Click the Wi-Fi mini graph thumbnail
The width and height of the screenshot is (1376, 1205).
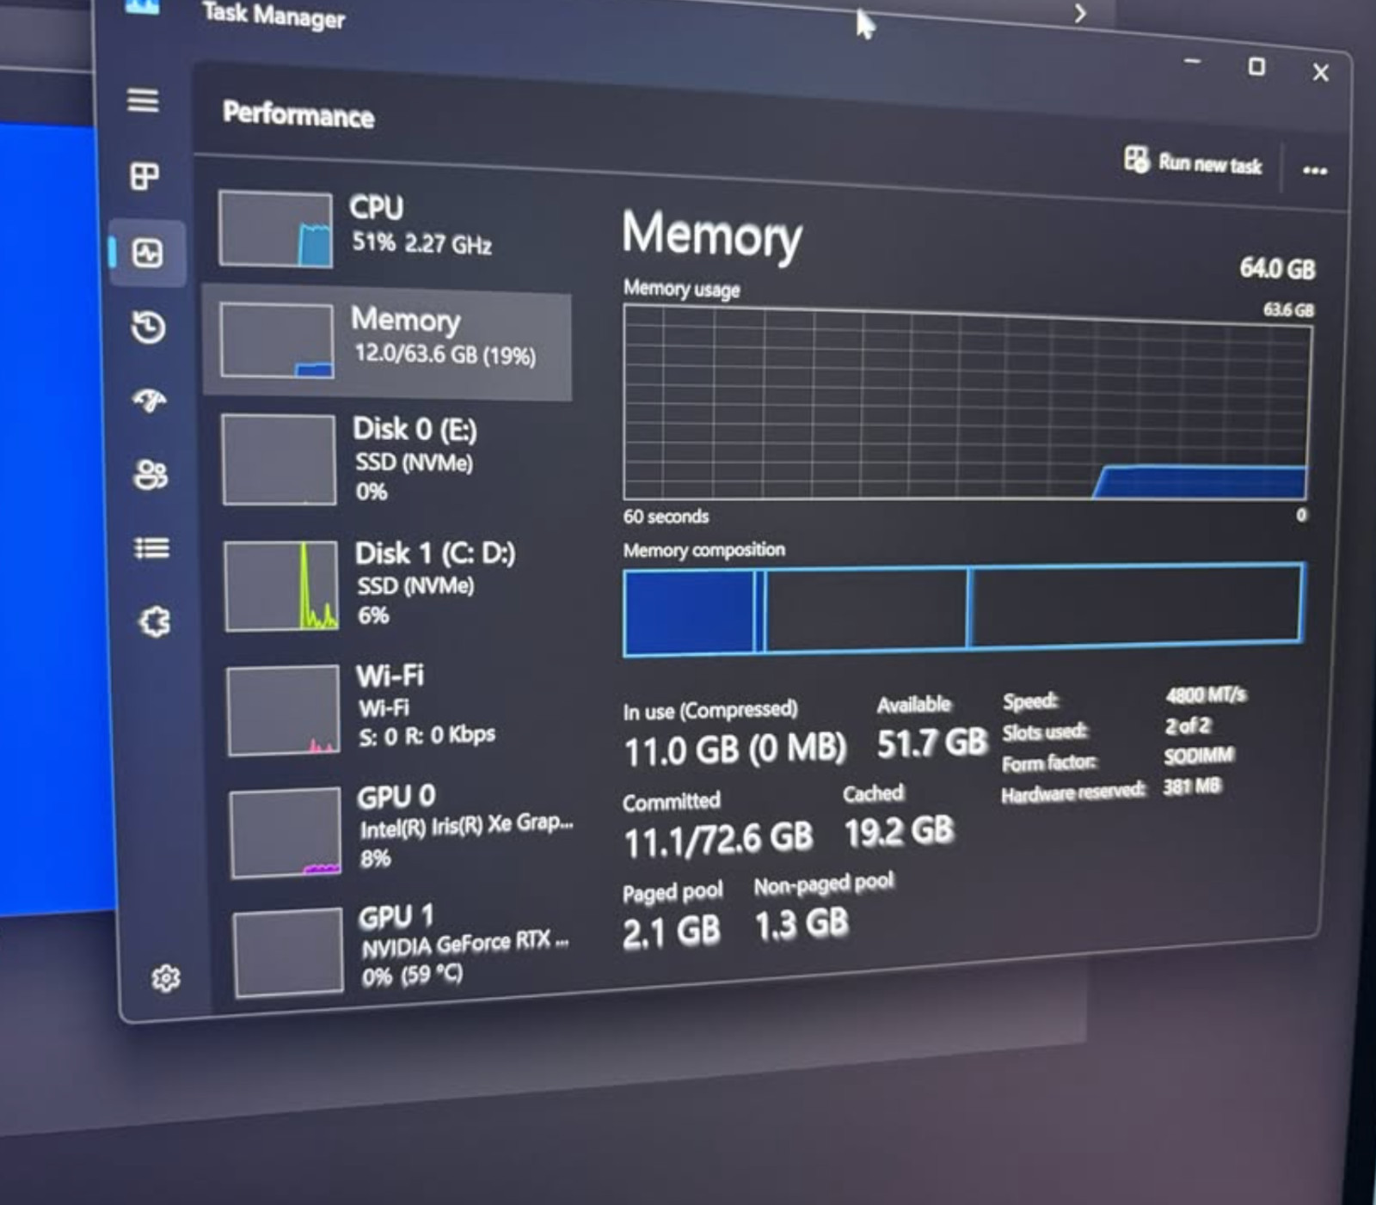point(284,711)
